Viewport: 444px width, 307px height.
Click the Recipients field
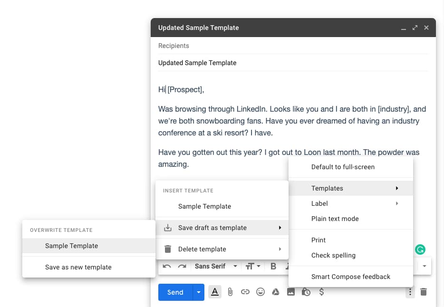click(238, 46)
